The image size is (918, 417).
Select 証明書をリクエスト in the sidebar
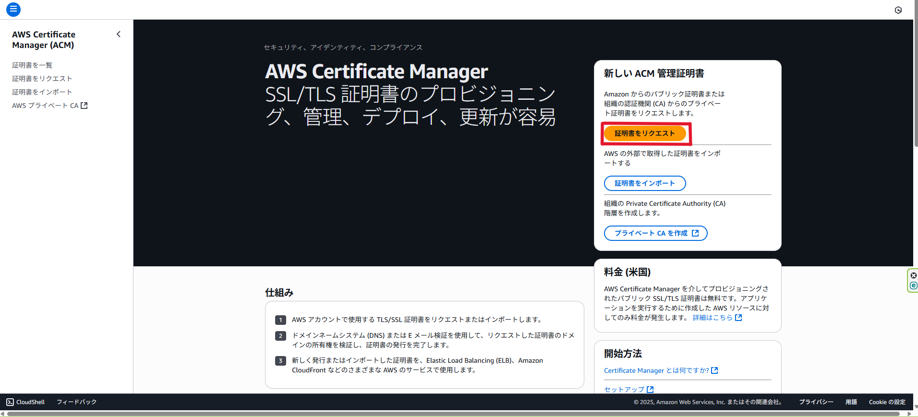coord(42,79)
